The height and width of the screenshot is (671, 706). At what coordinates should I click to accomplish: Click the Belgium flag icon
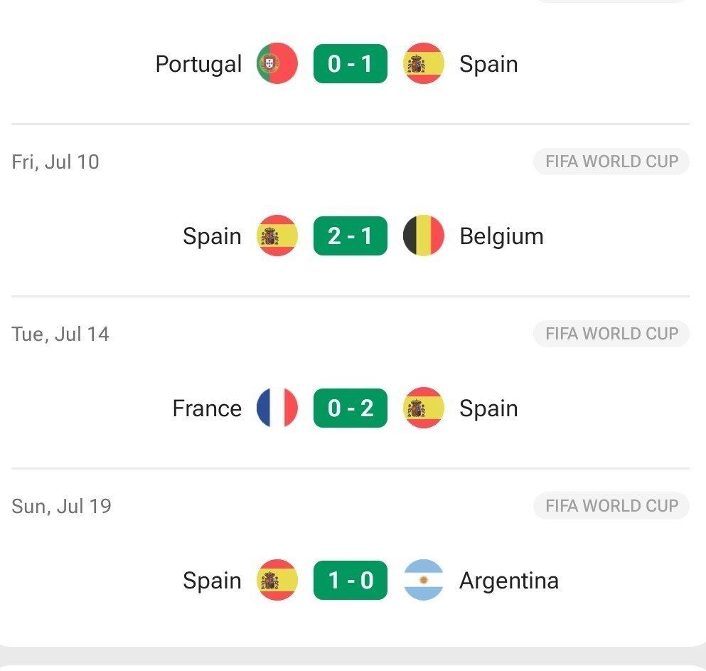423,236
